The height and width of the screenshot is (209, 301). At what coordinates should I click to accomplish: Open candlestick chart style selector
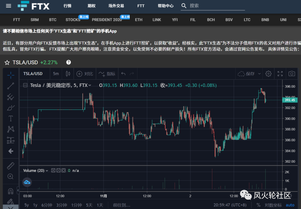click(x=68, y=74)
